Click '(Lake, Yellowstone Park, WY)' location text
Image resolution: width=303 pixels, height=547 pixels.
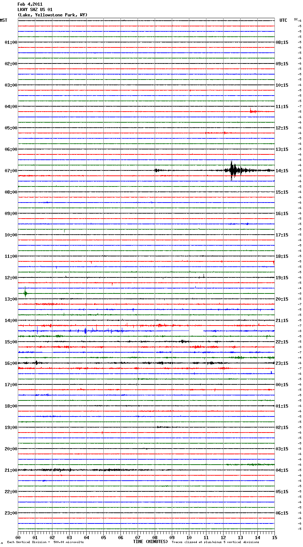[x=52, y=15]
